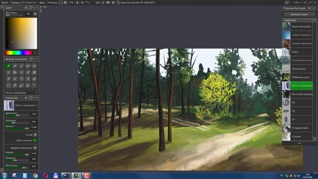Open the Правка menu
The height and width of the screenshot is (179, 318).
15,2
